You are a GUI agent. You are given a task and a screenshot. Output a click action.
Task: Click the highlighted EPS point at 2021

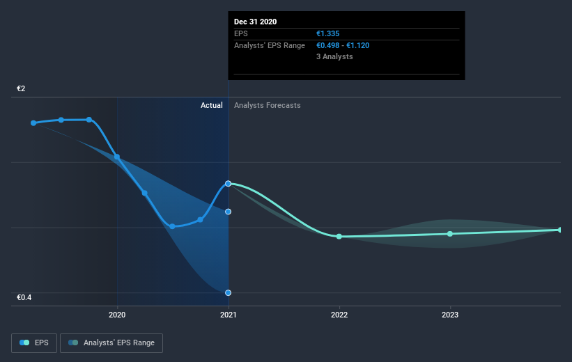[228, 184]
